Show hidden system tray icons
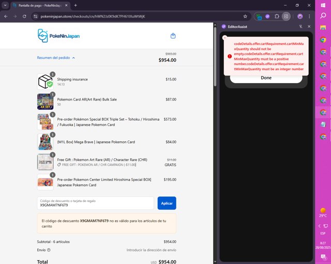 tap(320, 226)
